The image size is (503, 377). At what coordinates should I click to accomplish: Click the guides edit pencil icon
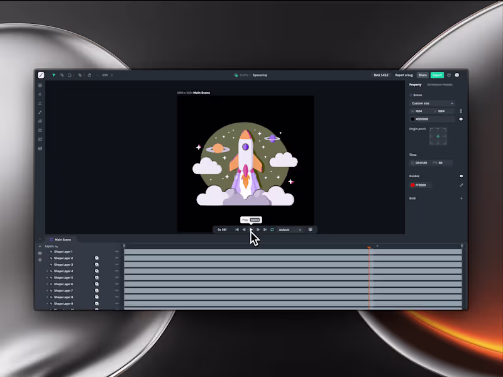462,185
